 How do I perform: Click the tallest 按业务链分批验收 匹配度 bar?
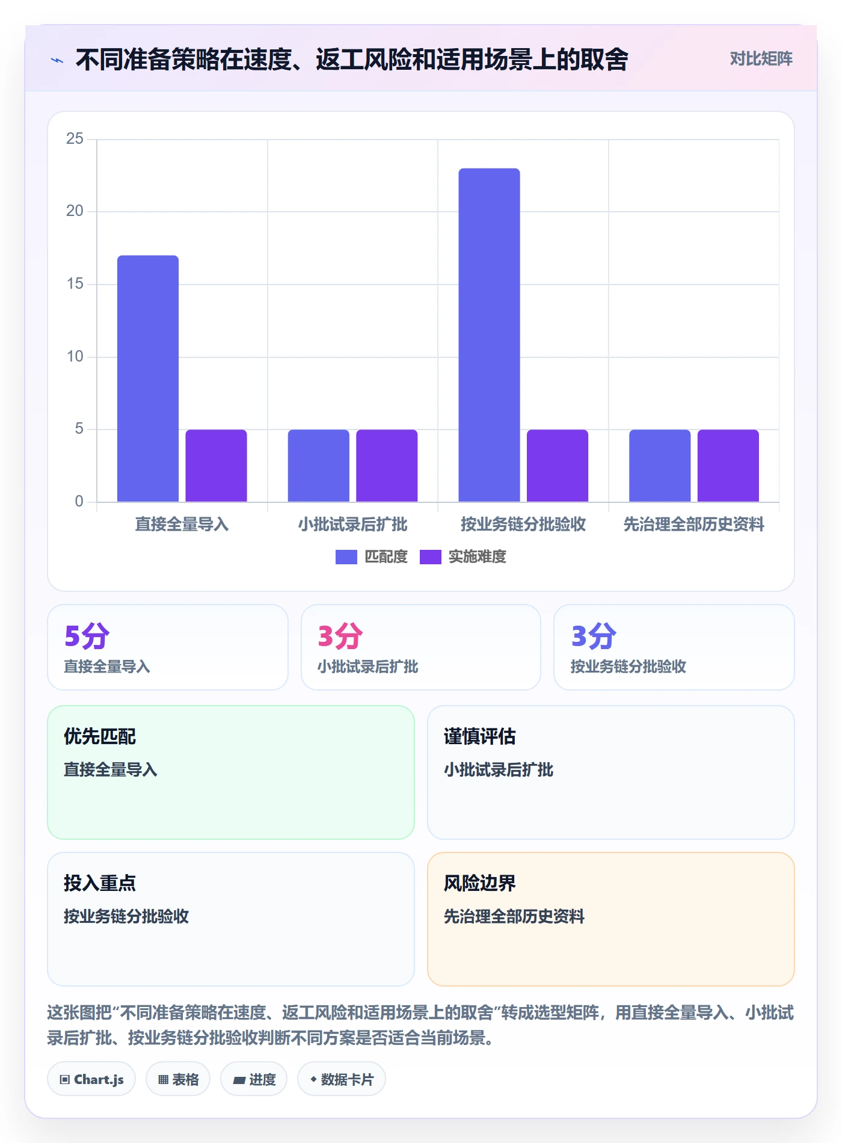pyautogui.click(x=489, y=335)
